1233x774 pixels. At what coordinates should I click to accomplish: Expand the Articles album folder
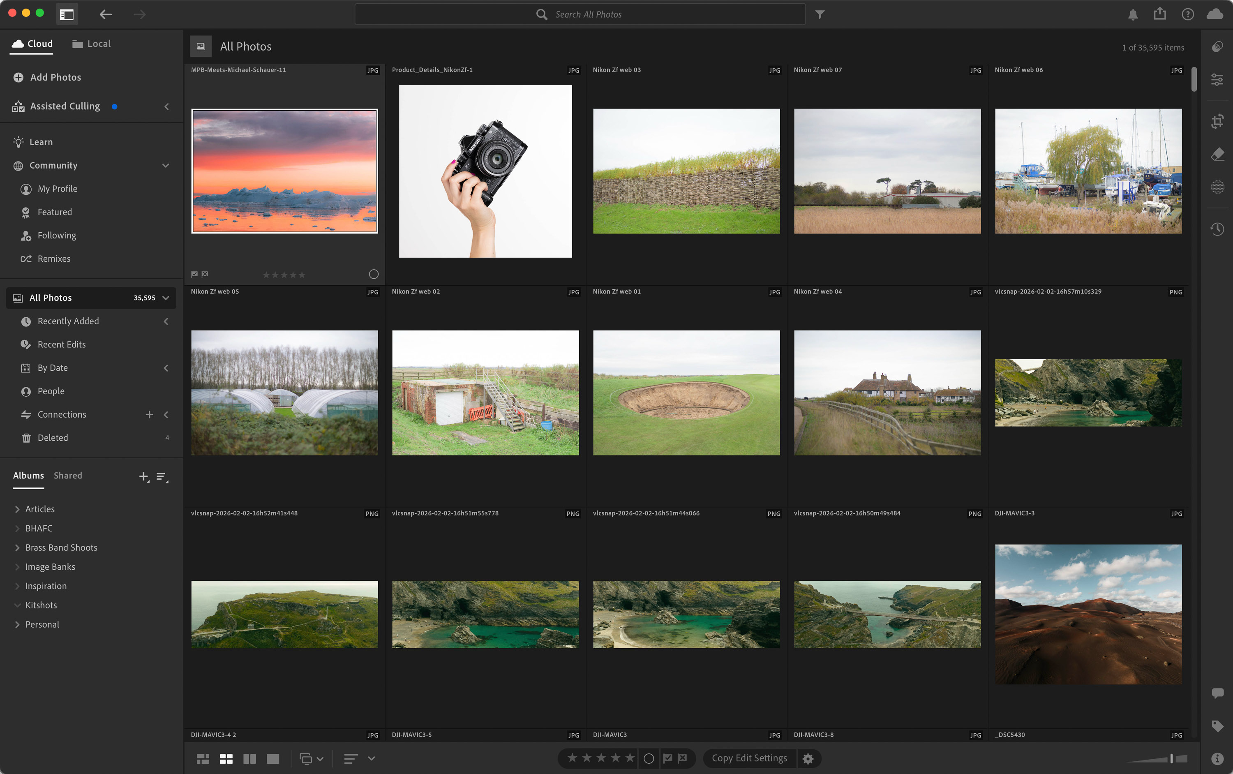click(x=17, y=509)
